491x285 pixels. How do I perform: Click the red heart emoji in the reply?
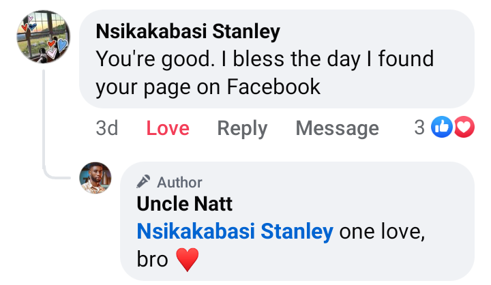(187, 260)
